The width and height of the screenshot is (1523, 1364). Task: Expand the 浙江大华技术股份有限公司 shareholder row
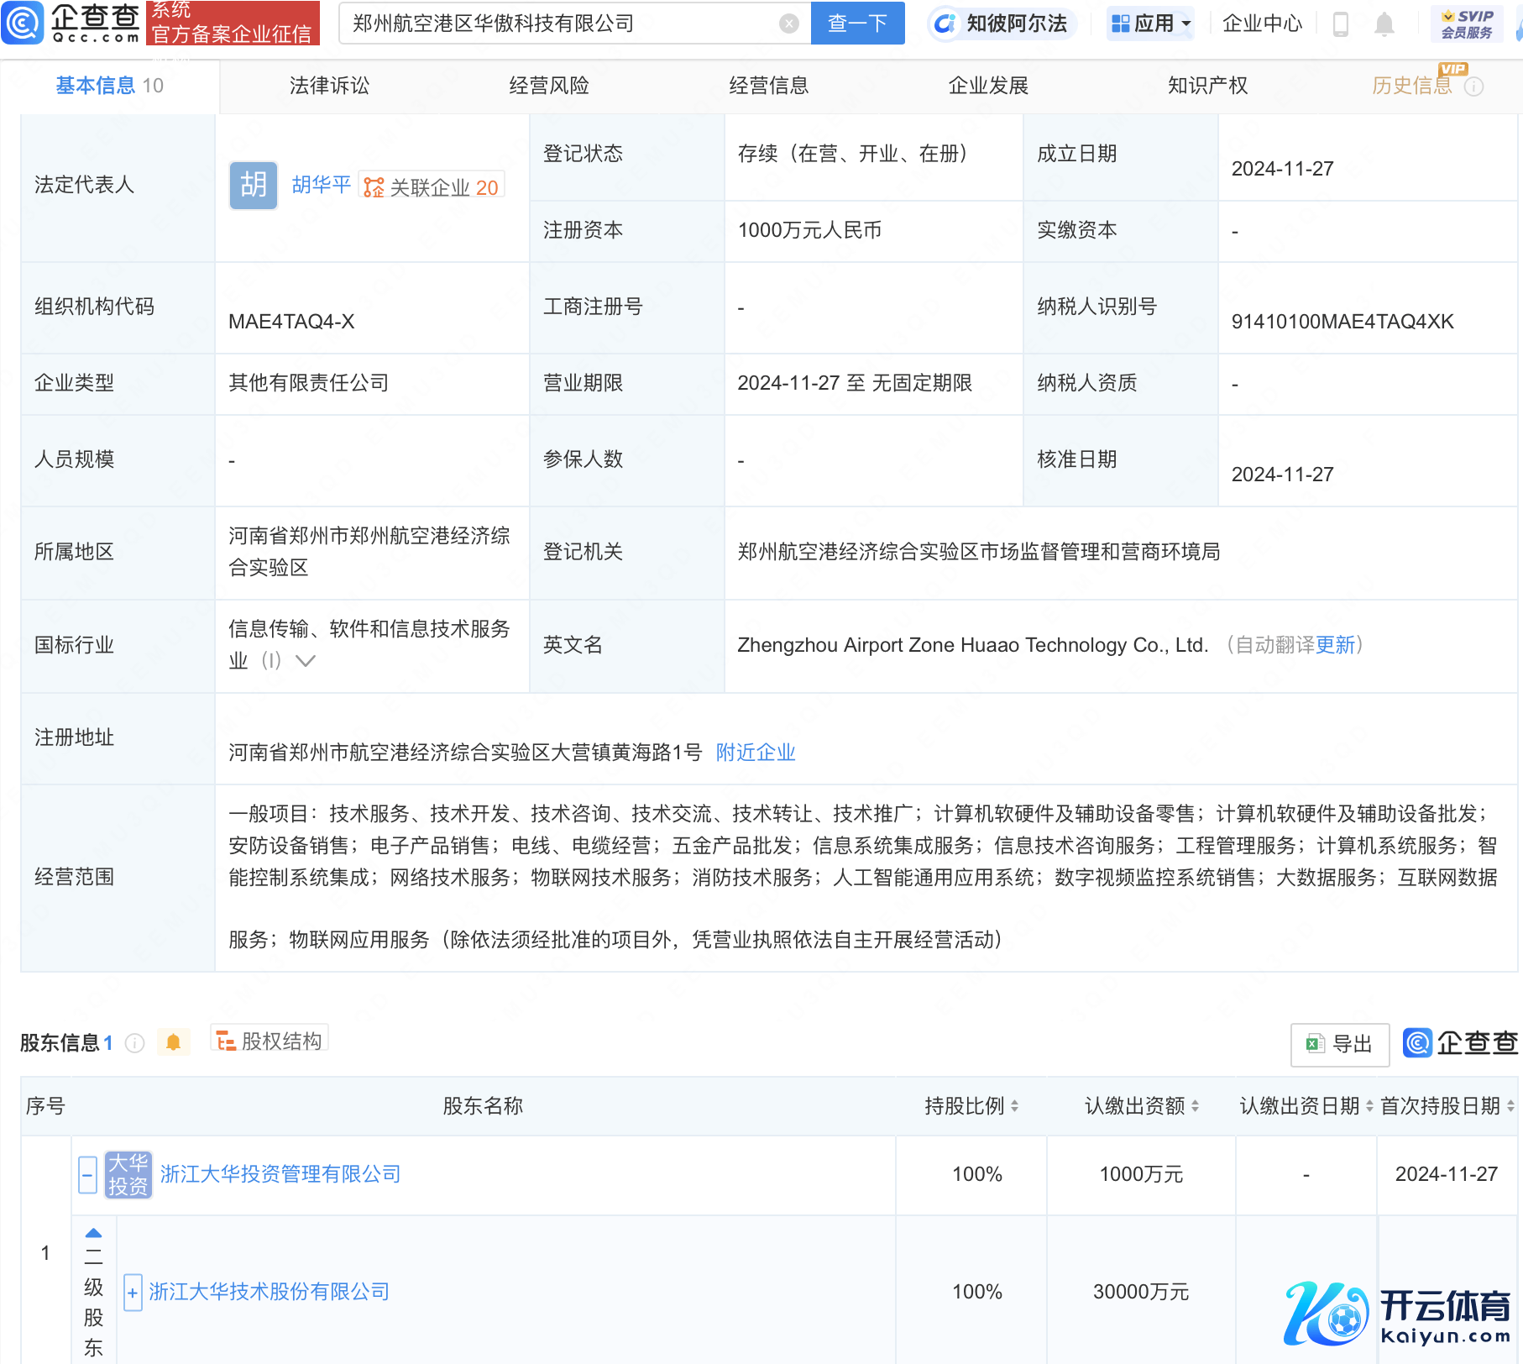point(133,1292)
